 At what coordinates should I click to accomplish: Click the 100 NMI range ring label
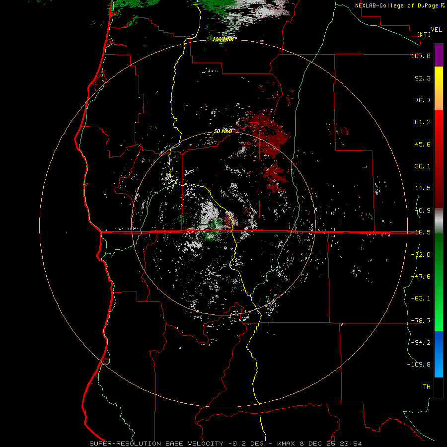[223, 39]
